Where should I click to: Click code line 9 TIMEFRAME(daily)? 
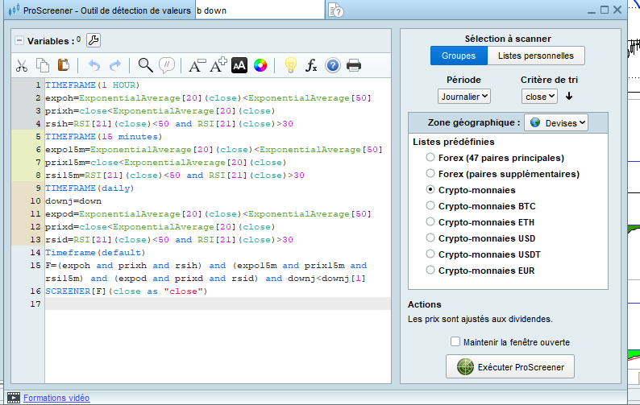point(89,188)
